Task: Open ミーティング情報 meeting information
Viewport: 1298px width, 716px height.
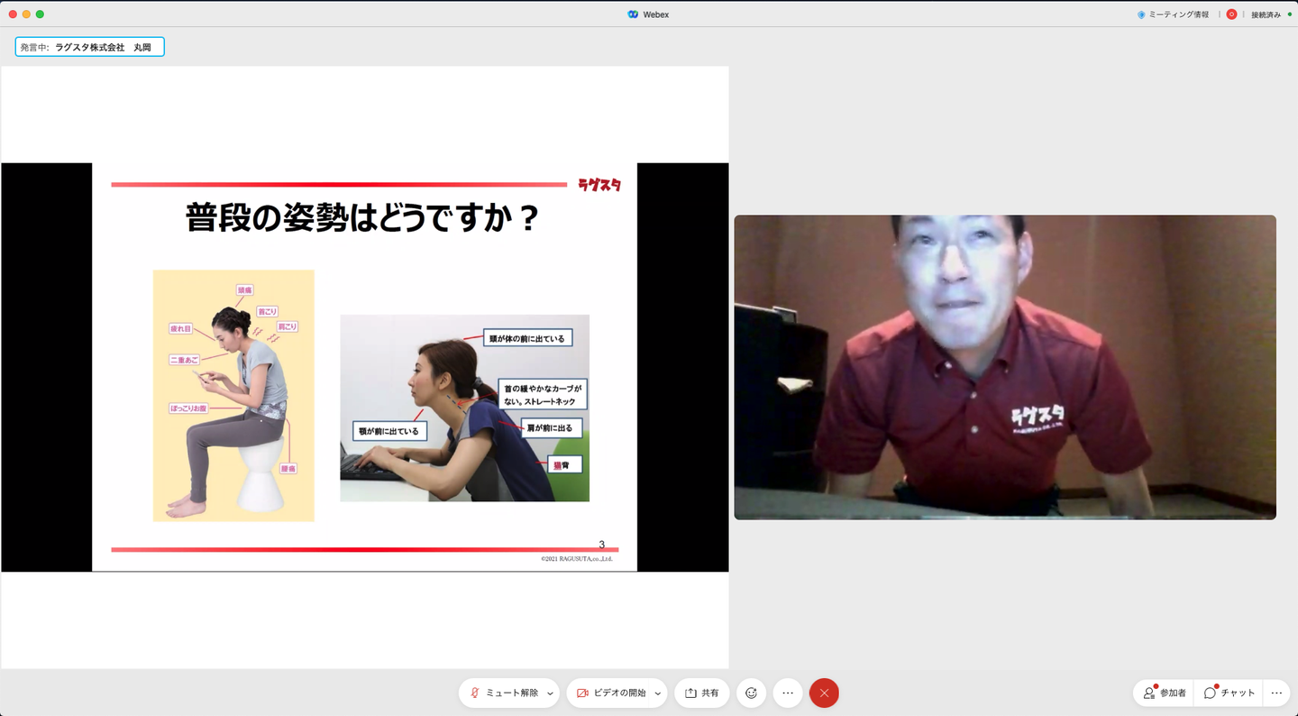Action: click(1178, 14)
